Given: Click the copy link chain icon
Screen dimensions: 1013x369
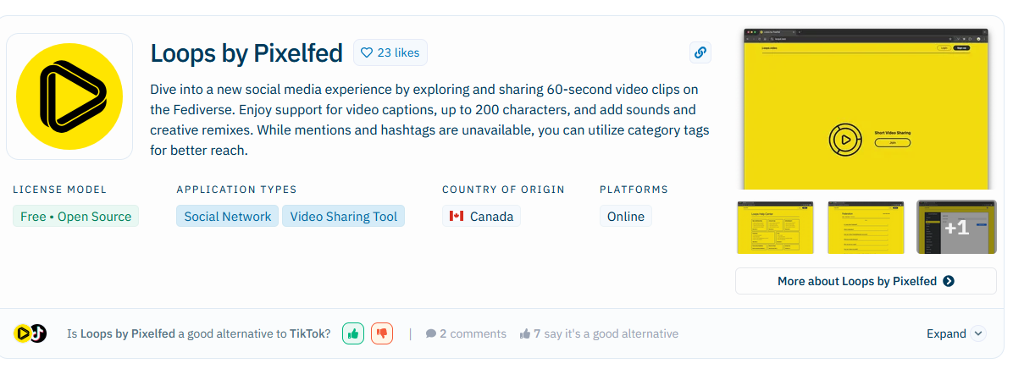Looking at the screenshot, I should click(x=700, y=52).
